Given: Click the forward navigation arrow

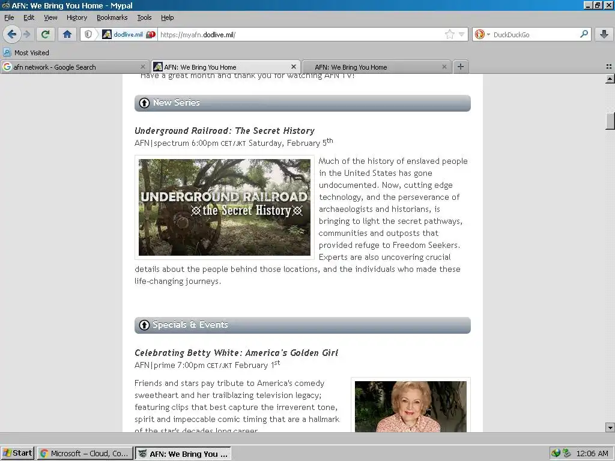Looking at the screenshot, I should click(27, 34).
